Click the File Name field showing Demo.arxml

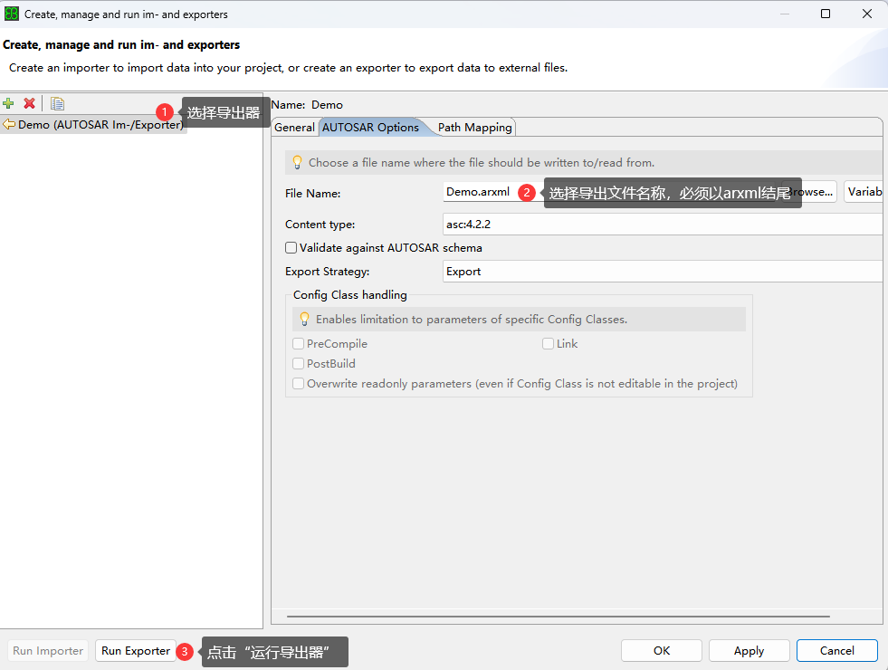pyautogui.click(x=480, y=193)
